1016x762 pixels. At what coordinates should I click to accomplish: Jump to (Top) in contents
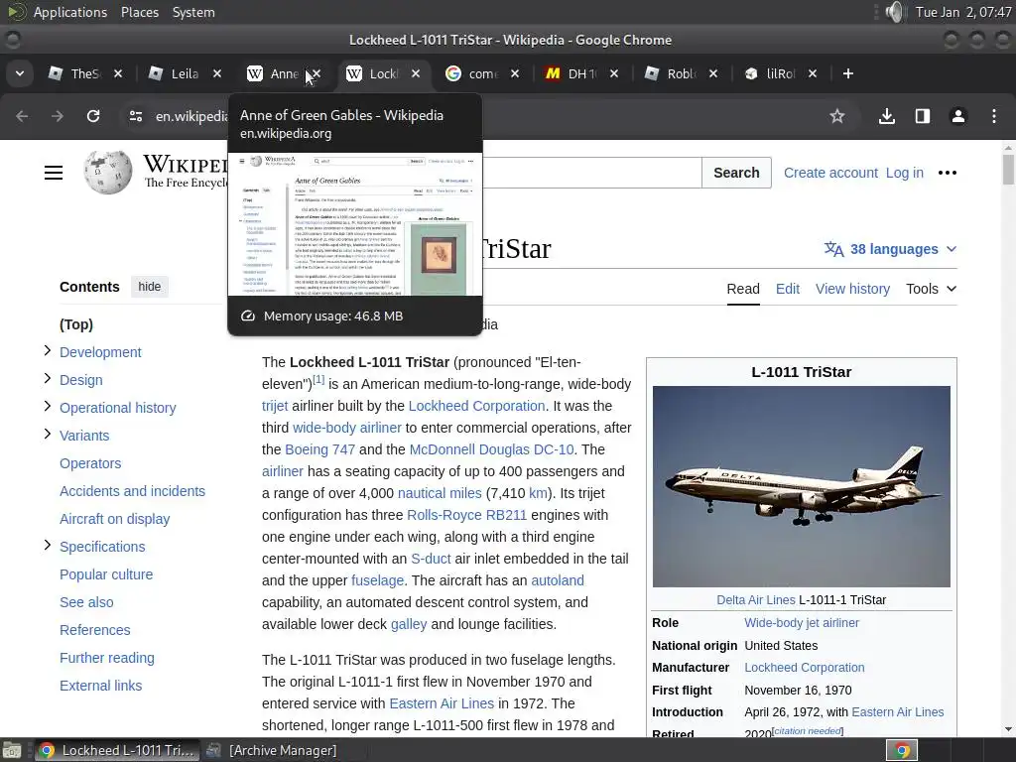click(76, 324)
